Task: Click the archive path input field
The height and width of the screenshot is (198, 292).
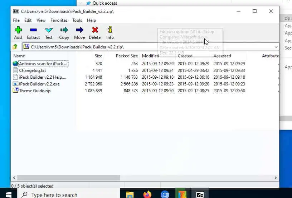Action: [151, 47]
